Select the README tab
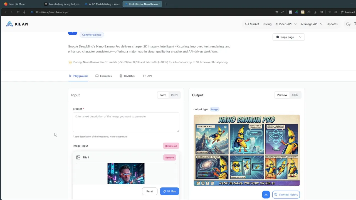Viewport: 356px width, 200px height. 127,76
